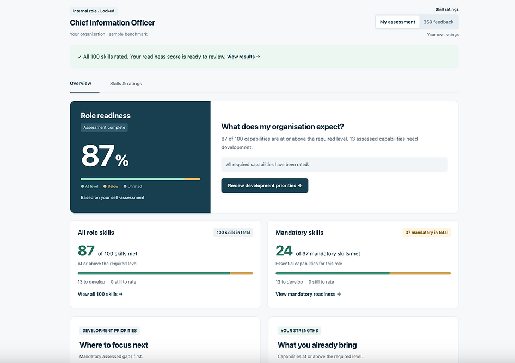Click the DEVELOPMENT PRIORITIES label
The width and height of the screenshot is (515, 363).
click(x=110, y=330)
